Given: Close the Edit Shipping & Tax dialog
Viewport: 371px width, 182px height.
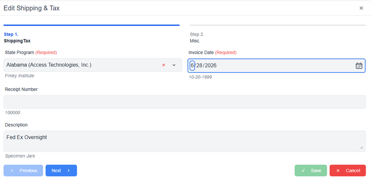Looking at the screenshot, I should pos(361,8).
